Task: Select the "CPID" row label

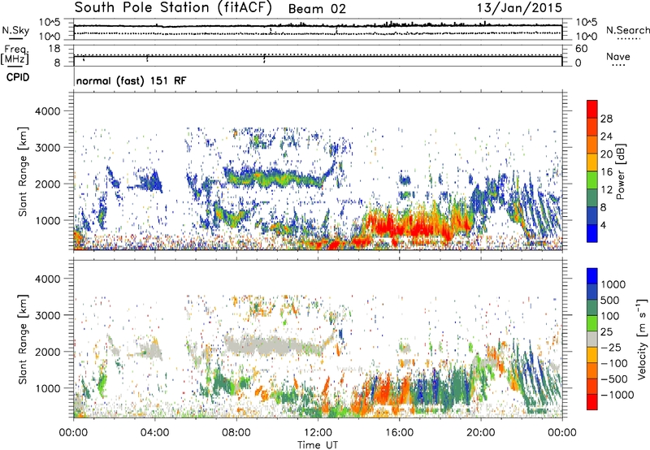Action: (x=18, y=77)
